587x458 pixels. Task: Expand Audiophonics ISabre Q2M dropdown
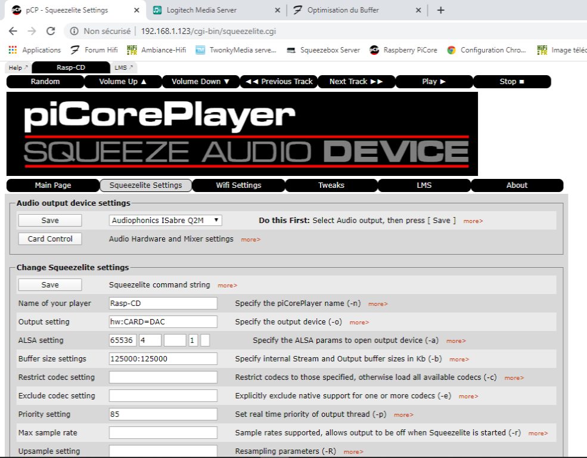(x=166, y=221)
